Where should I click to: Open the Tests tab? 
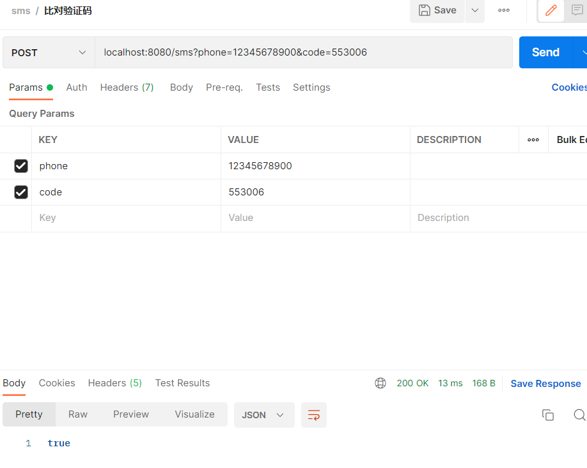(x=268, y=87)
